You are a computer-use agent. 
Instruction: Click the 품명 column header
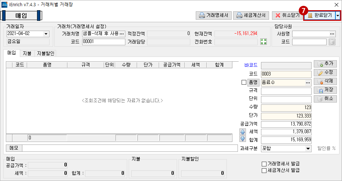[47, 65]
